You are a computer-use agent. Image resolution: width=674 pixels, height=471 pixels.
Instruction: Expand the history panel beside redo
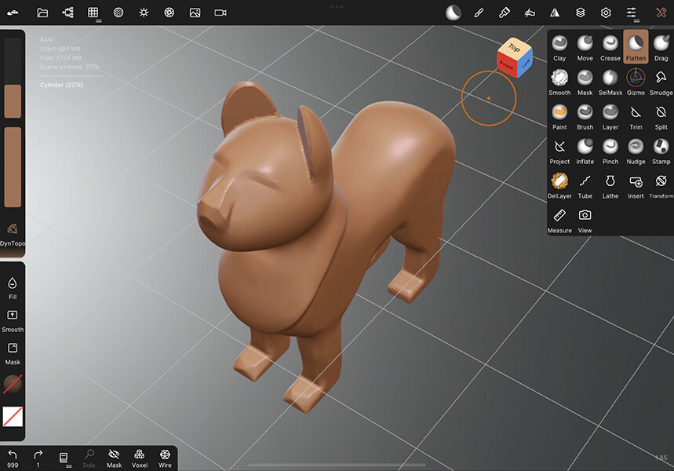(65, 458)
